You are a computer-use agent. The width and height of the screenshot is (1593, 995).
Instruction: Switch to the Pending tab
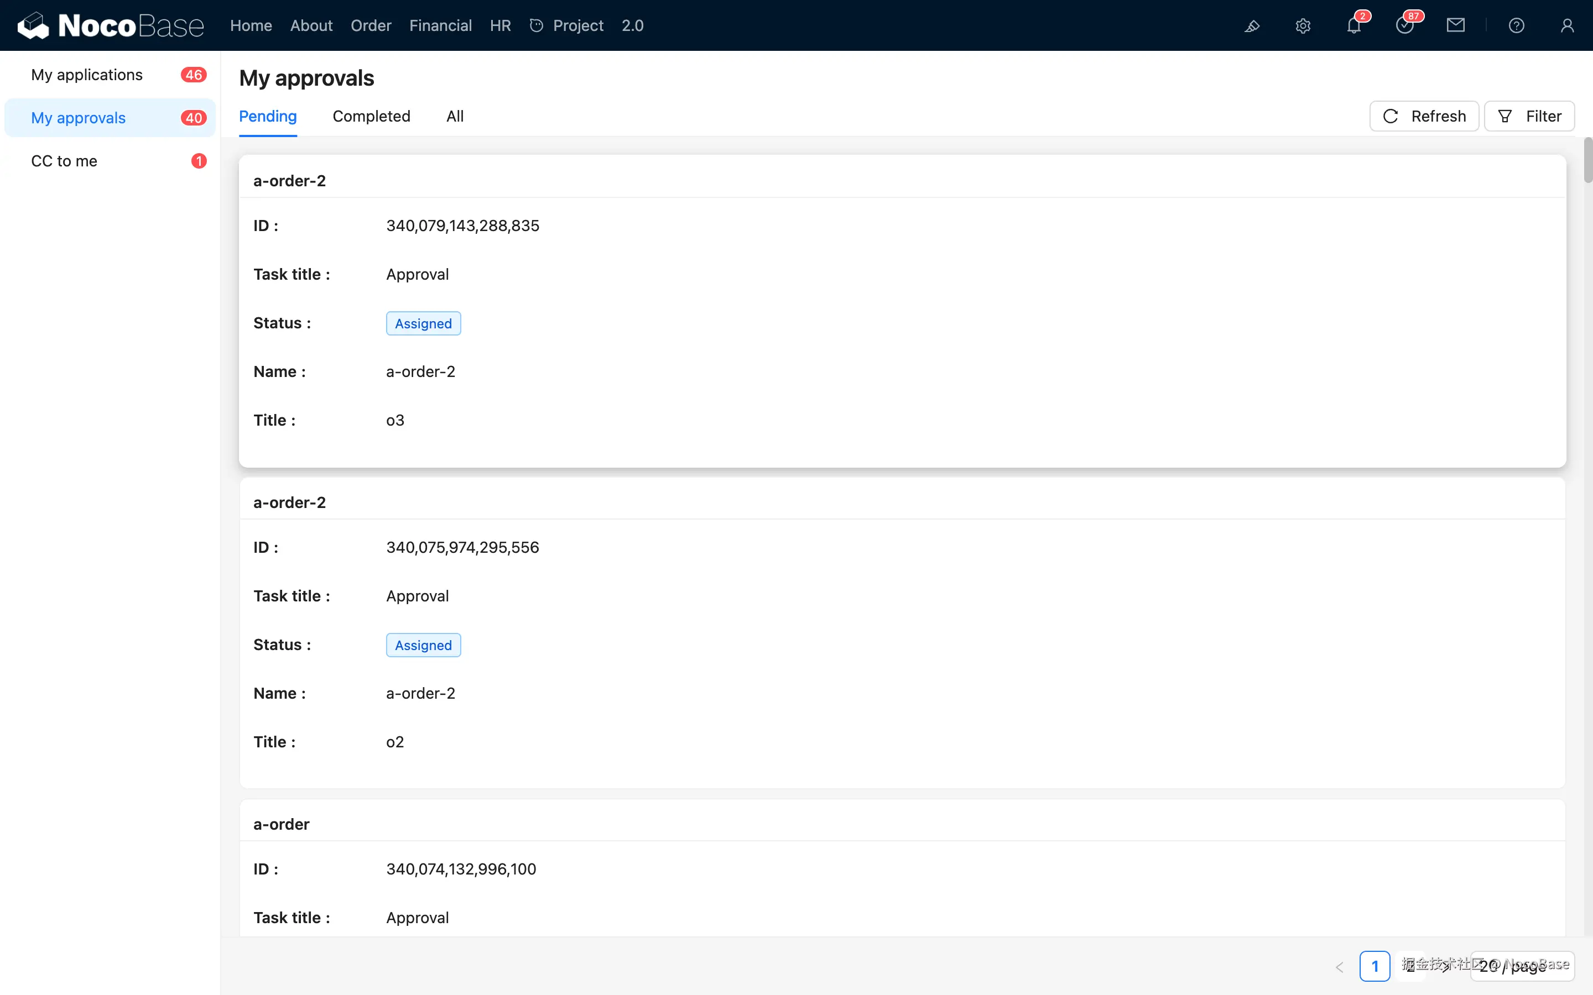pos(268,117)
